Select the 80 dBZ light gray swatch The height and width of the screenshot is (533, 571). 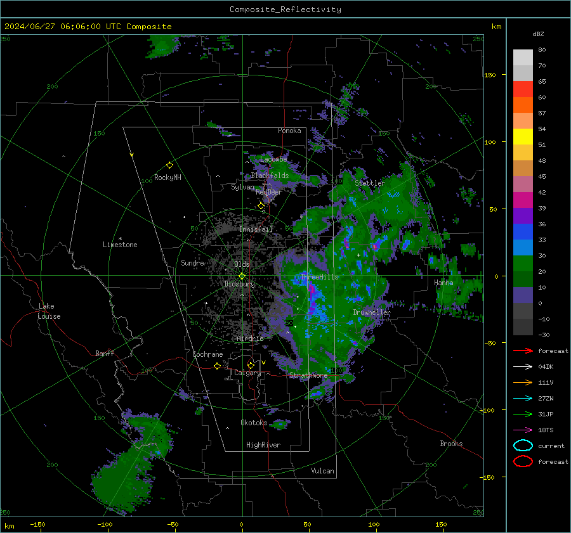point(523,57)
